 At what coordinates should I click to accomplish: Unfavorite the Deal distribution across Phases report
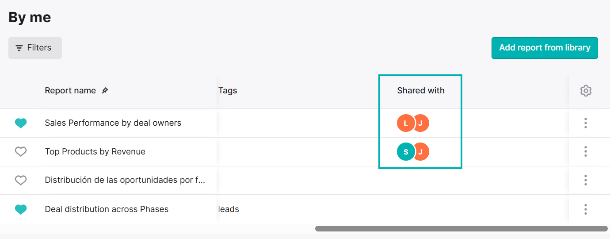21,209
